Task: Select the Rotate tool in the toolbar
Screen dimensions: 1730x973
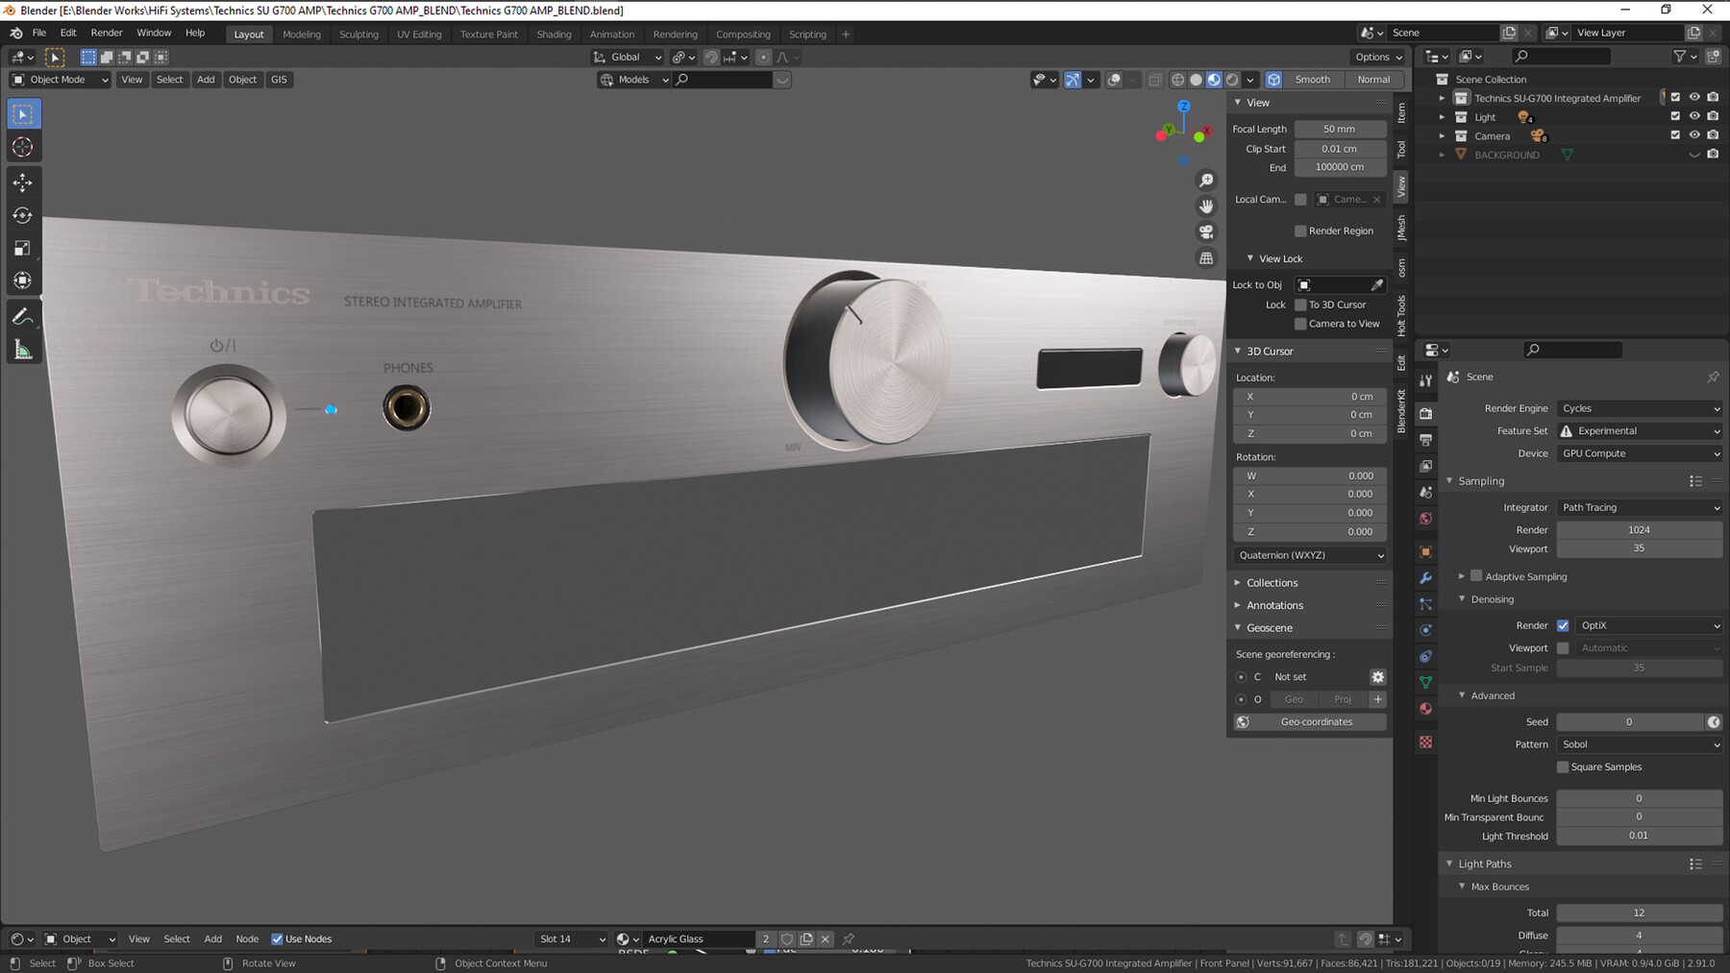Action: [23, 216]
